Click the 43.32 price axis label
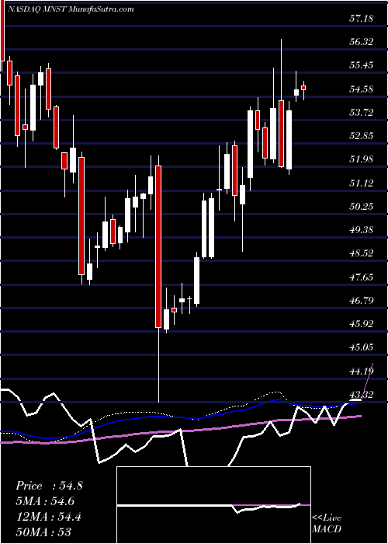 click(x=362, y=395)
